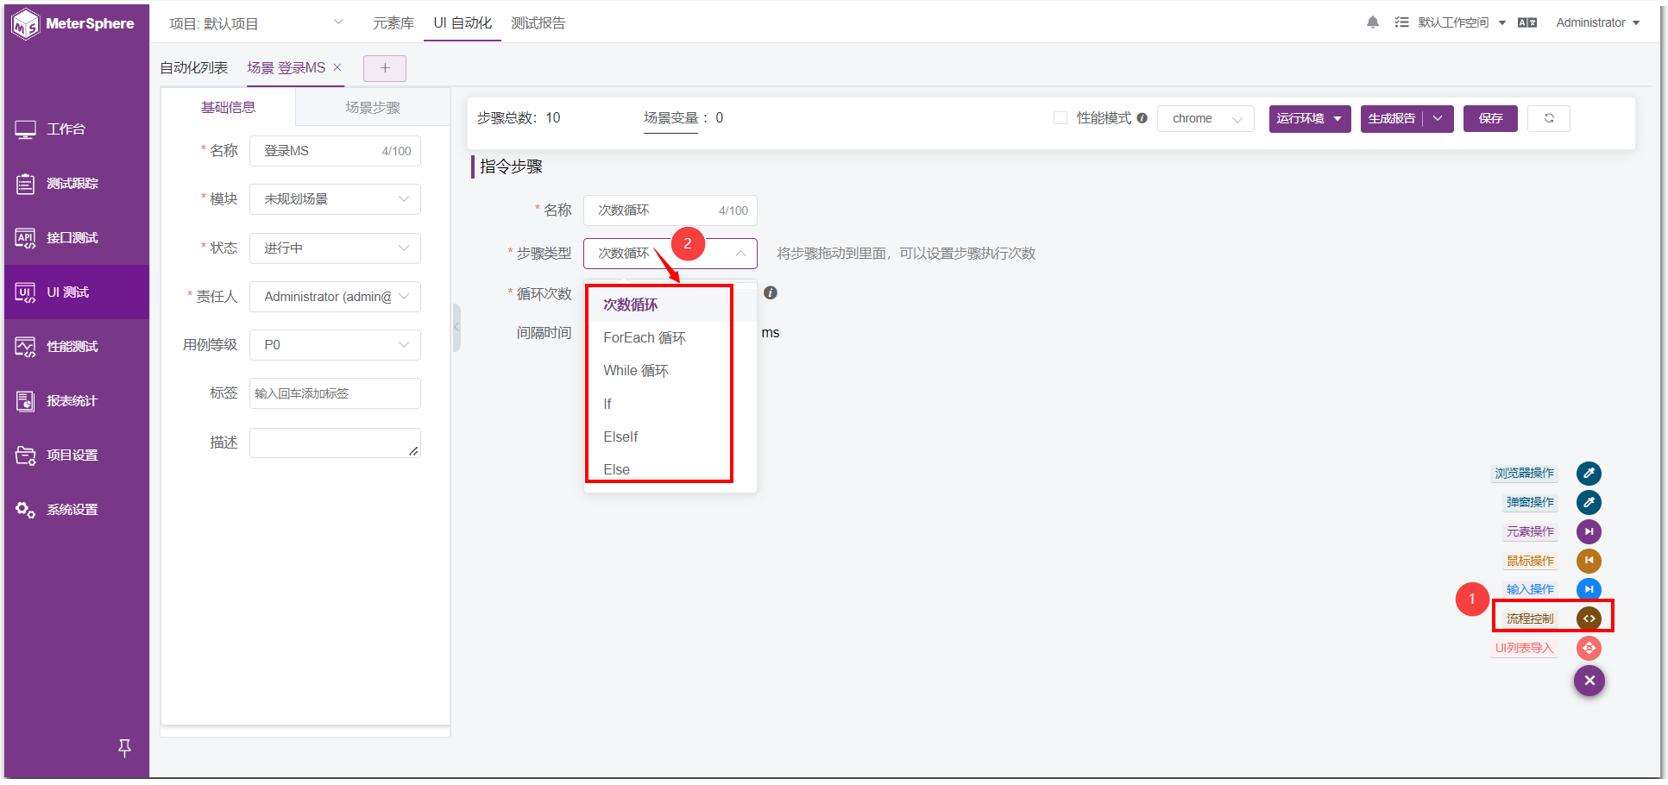Image resolution: width=1668 pixels, height=785 pixels.
Task: Expand the chrome browser dropdown
Action: [1205, 118]
